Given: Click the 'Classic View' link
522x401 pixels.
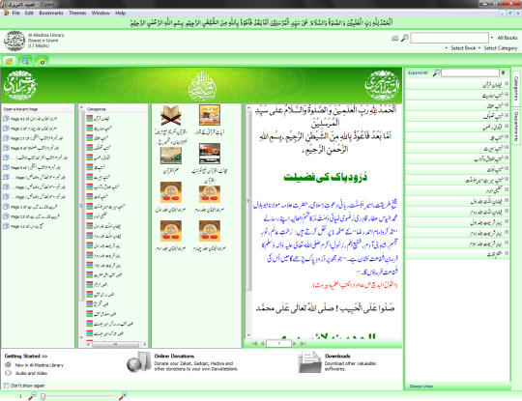Looking at the screenshot, I should coord(421,387).
